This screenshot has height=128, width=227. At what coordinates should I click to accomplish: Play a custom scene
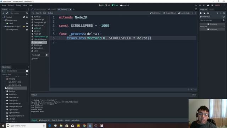tap(212, 5)
